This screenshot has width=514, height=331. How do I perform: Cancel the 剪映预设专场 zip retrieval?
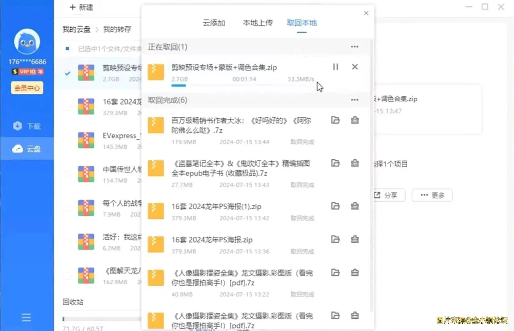[x=355, y=67]
